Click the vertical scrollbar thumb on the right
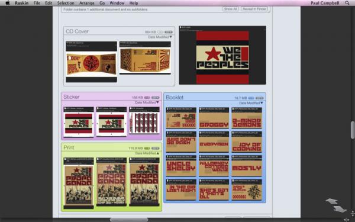This screenshot has width=355, height=222. pos(353,130)
